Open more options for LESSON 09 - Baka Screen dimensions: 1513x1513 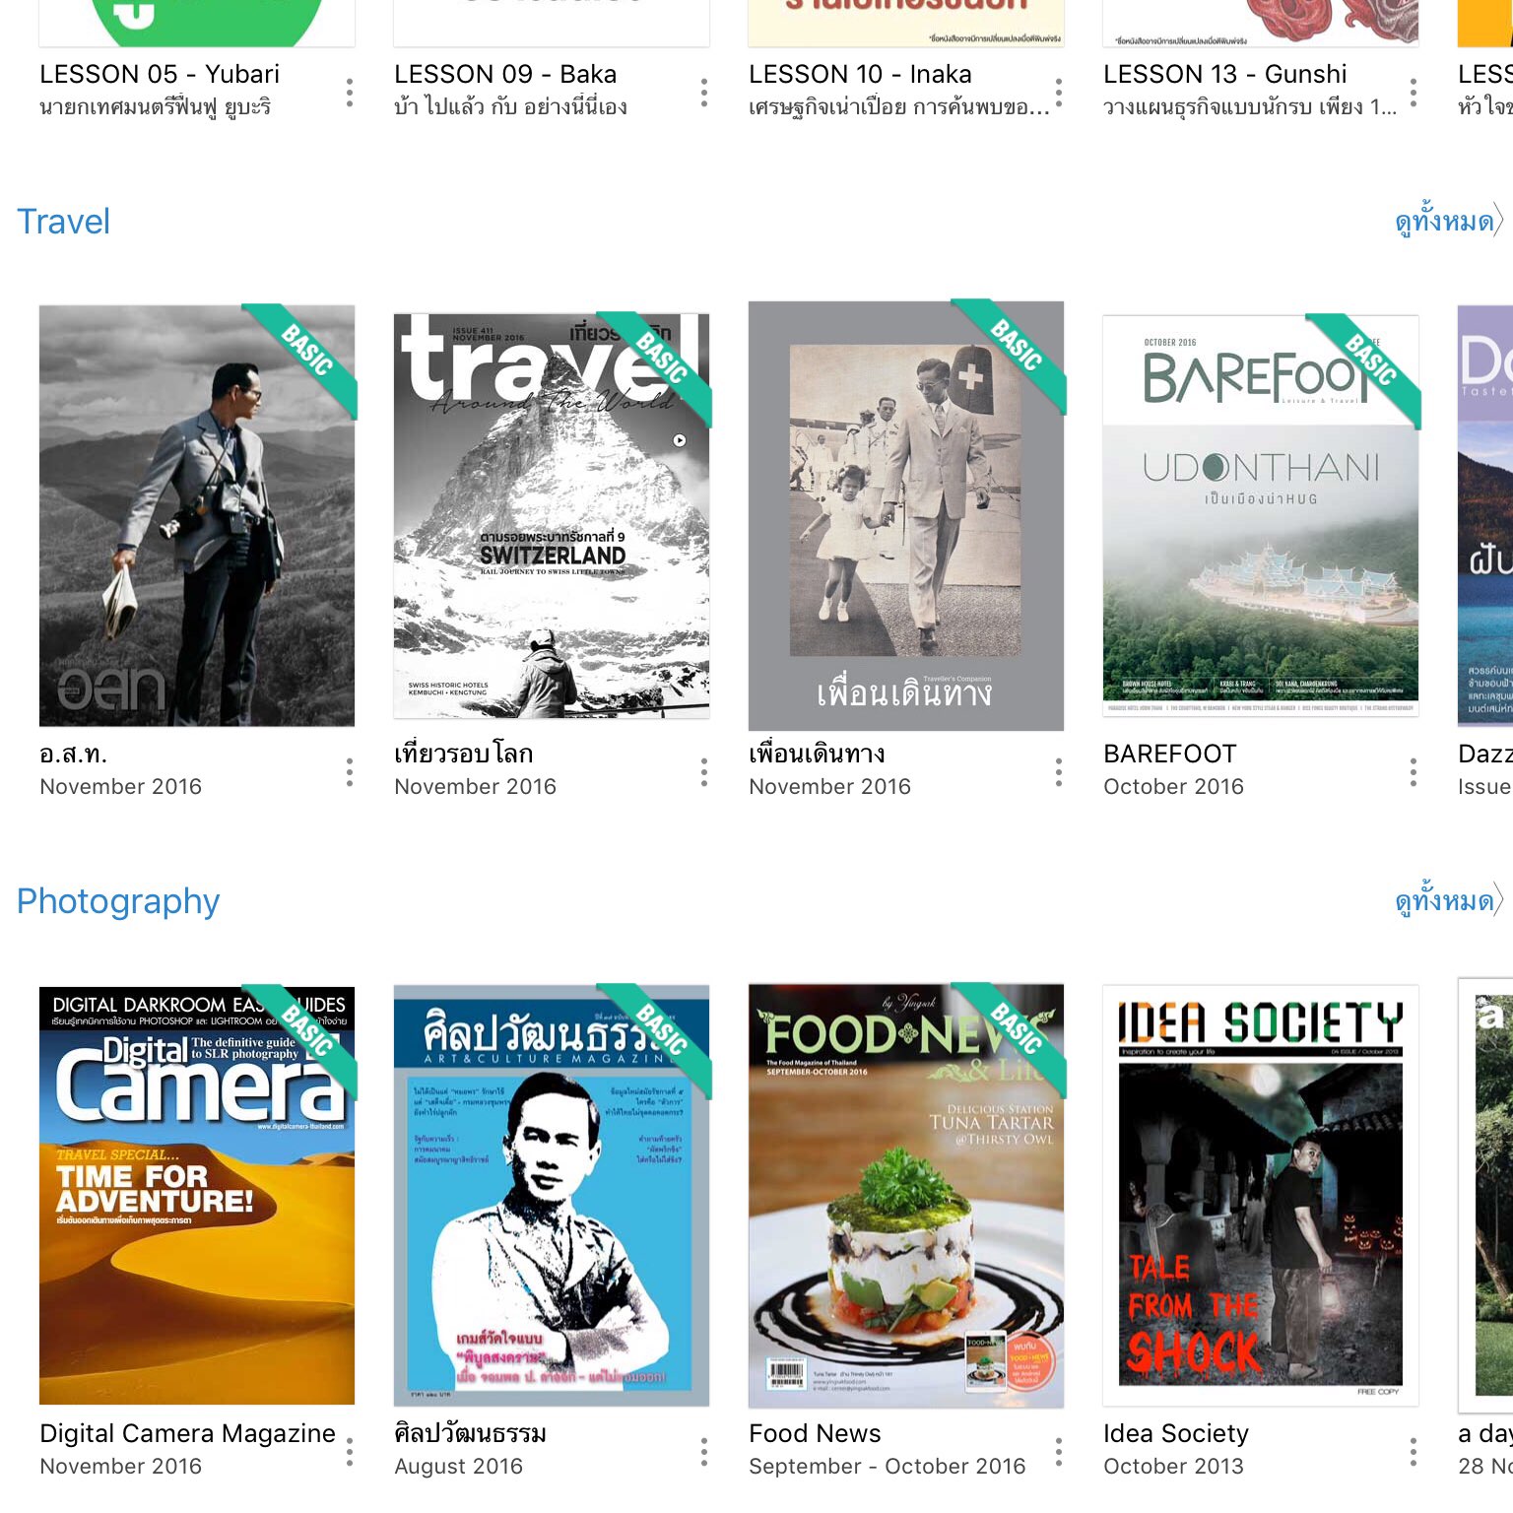(704, 92)
